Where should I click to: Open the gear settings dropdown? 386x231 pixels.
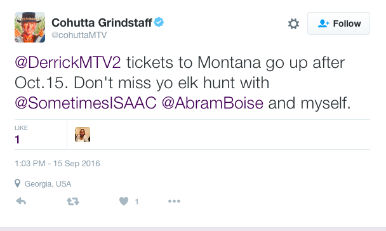click(x=293, y=23)
